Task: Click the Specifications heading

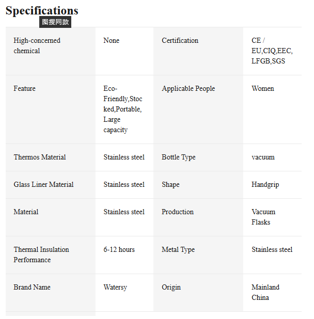Action: (42, 10)
